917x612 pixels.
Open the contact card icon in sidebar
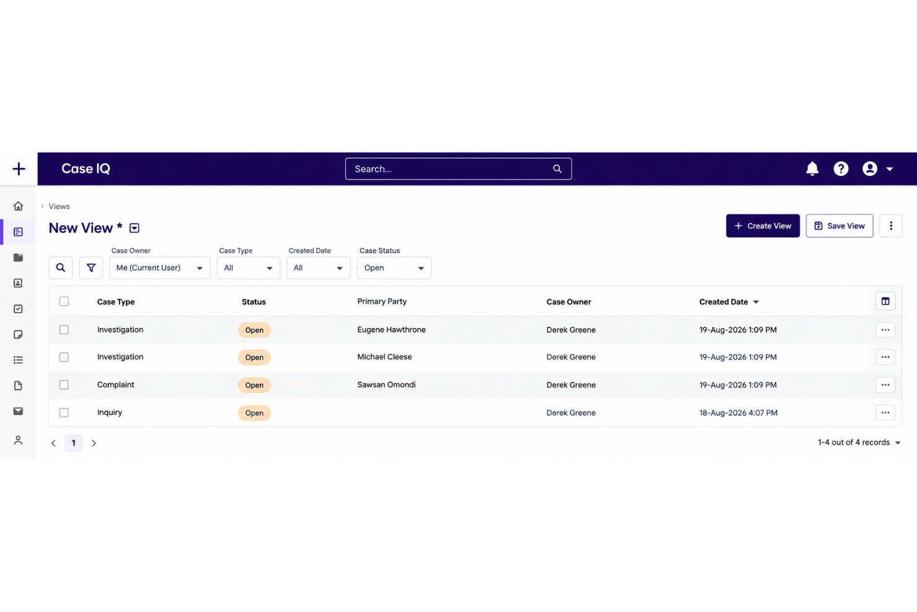pos(18,283)
